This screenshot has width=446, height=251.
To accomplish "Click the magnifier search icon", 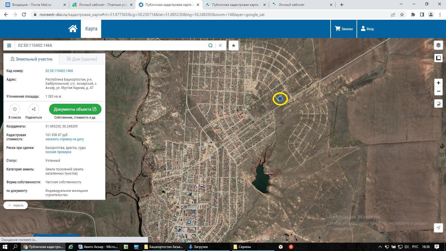I will click(210, 45).
